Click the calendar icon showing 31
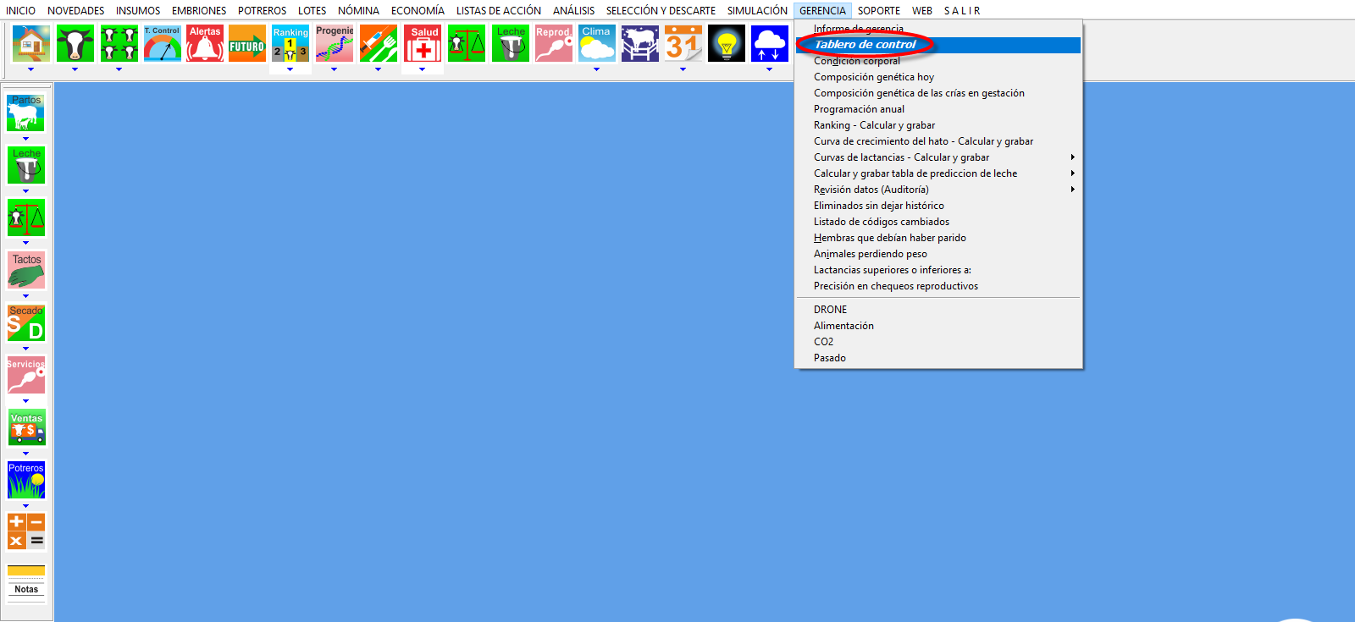The image size is (1355, 622). click(683, 43)
